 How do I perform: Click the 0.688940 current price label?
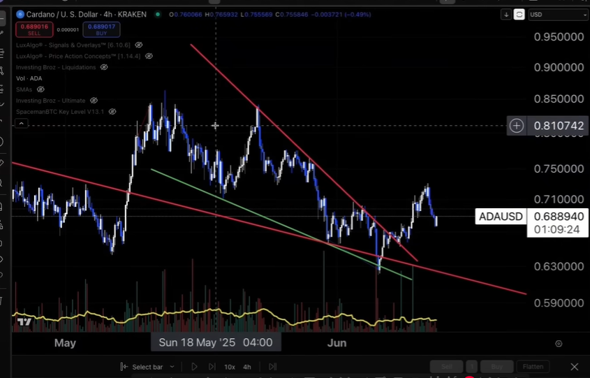pos(559,217)
